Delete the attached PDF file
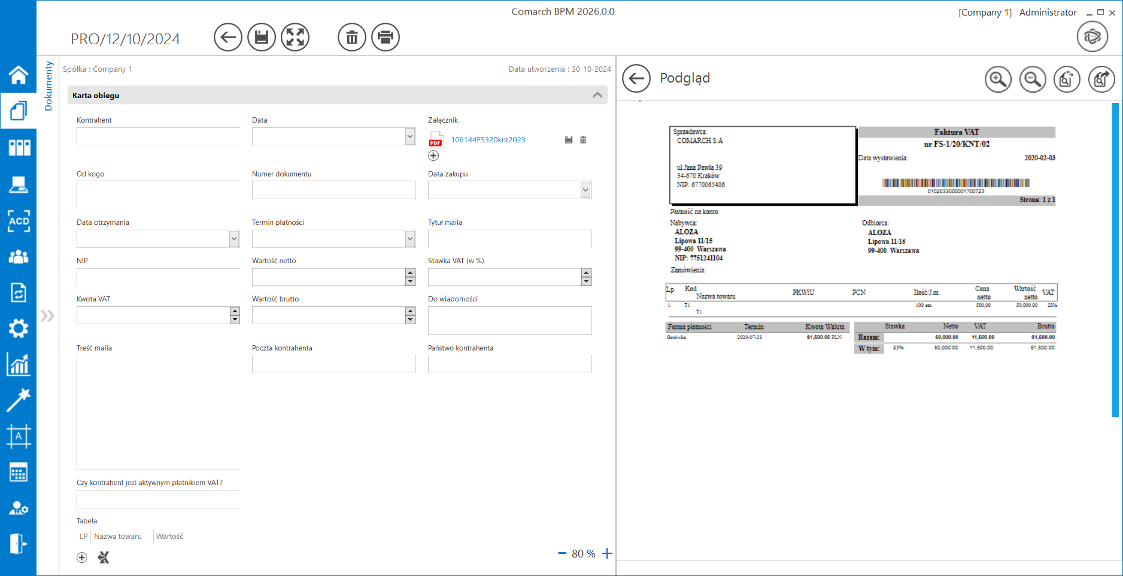Screen dimensions: 1123x576 coord(583,140)
